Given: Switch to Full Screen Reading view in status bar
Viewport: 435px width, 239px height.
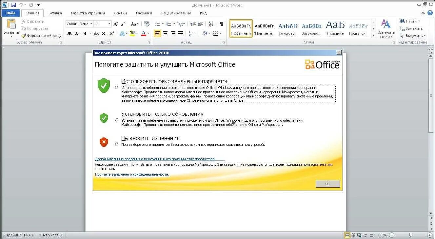Looking at the screenshot, I should click(x=353, y=235).
